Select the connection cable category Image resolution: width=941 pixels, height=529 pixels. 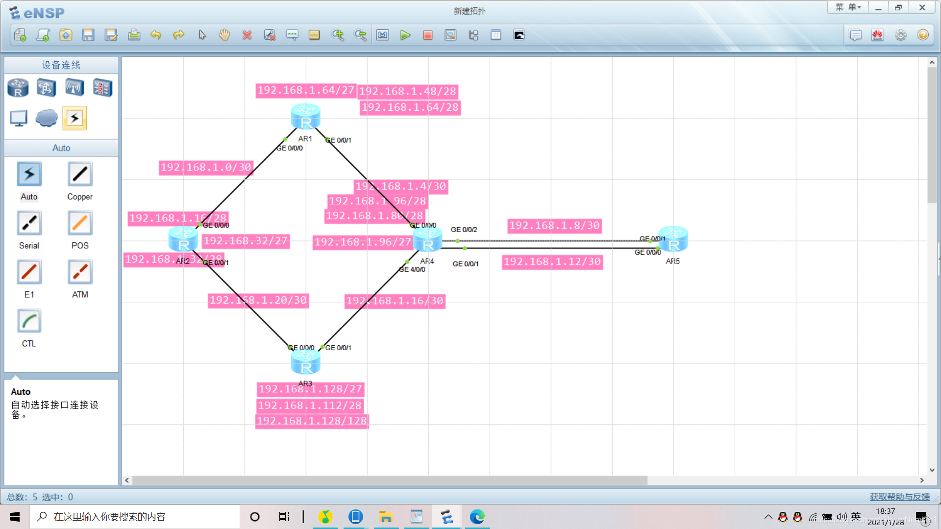(x=74, y=118)
